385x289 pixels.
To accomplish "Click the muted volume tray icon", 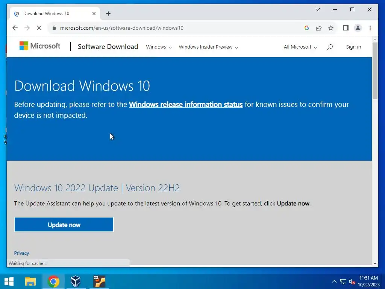I will pyautogui.click(x=352, y=281).
